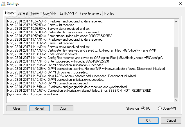Dismiss dialog with Cancel button
The width and height of the screenshot is (185, 127).
click(x=171, y=121)
